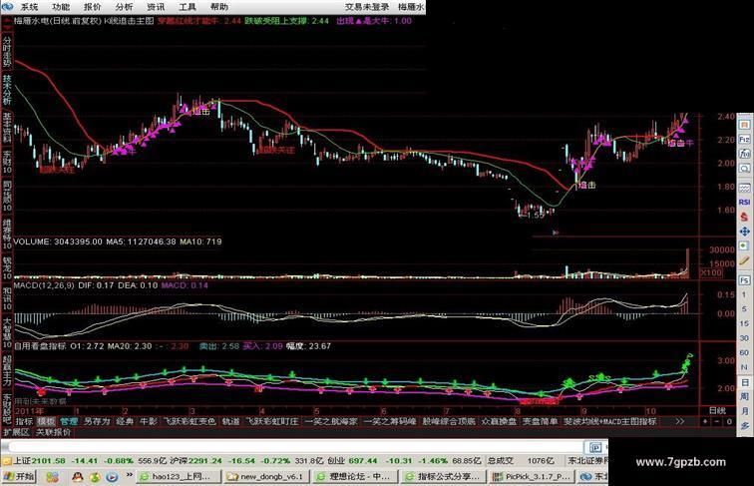Viewport: 754px width, 486px height.
Task: Select the 飞跃彩虹盯庄 template tab
Action: coord(272,421)
